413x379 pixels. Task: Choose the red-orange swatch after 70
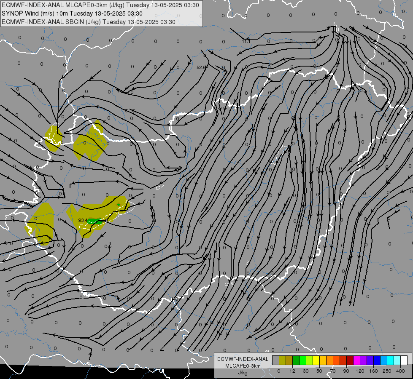coord(337,360)
